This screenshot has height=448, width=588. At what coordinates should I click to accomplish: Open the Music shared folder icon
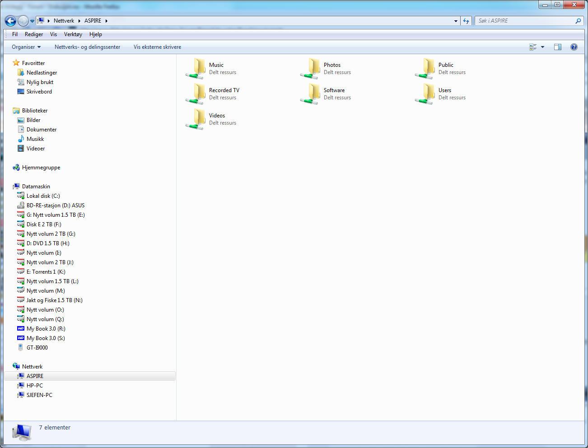pos(196,69)
